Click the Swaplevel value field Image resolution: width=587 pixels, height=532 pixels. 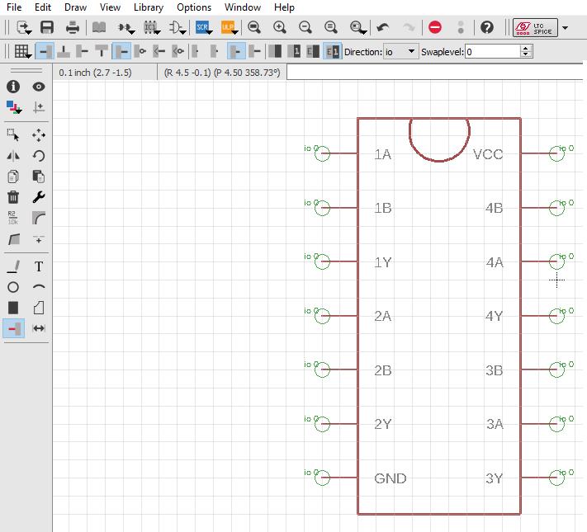click(x=492, y=52)
